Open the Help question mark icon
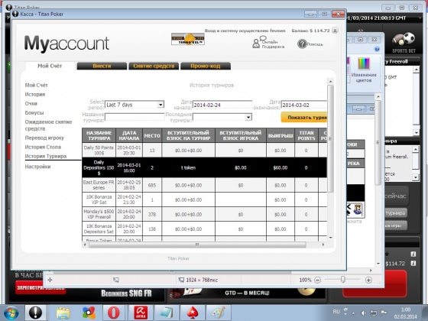The width and height of the screenshot is (428, 321). pos(302,44)
